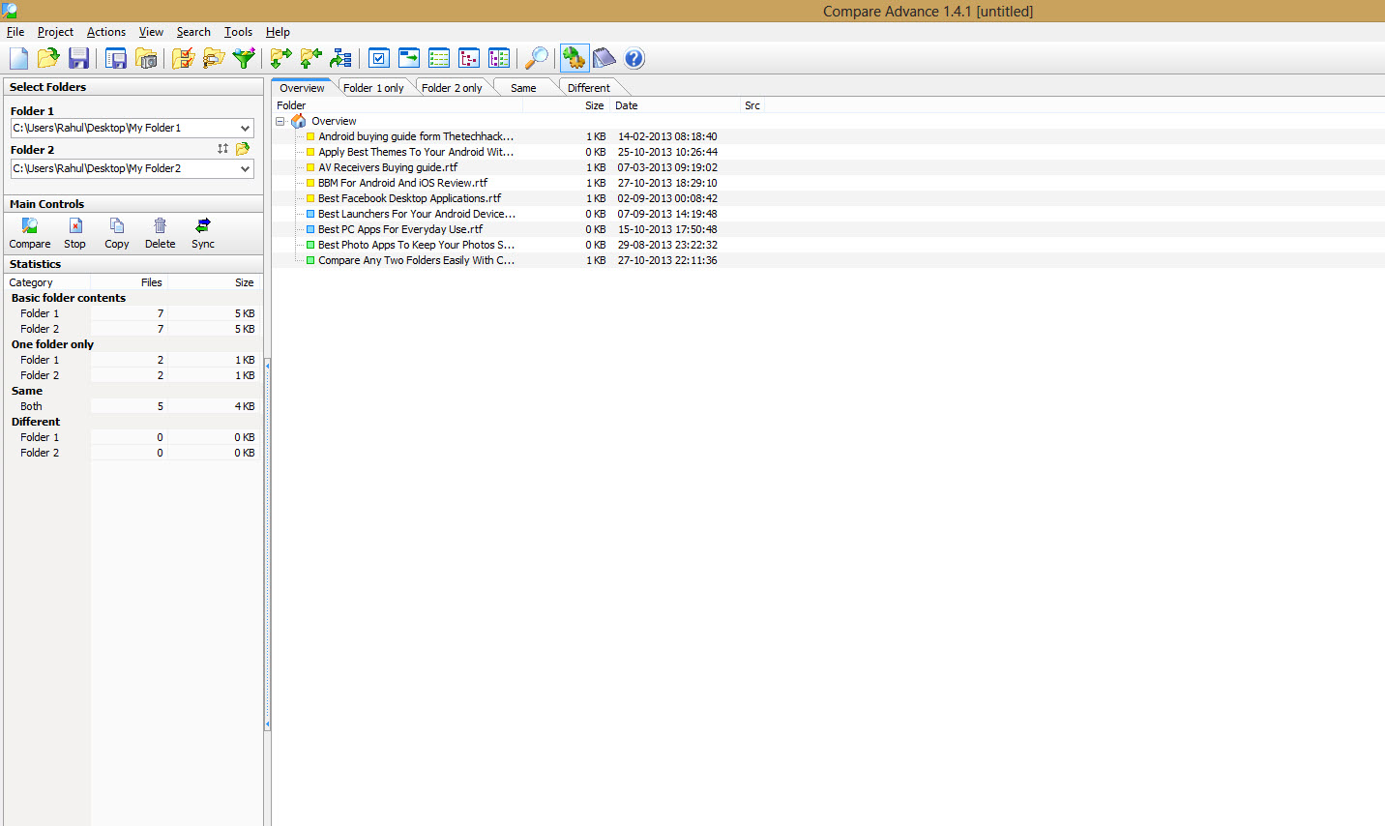This screenshot has width=1385, height=826.
Task: Click the red tree view toolbar icon
Action: [x=469, y=58]
